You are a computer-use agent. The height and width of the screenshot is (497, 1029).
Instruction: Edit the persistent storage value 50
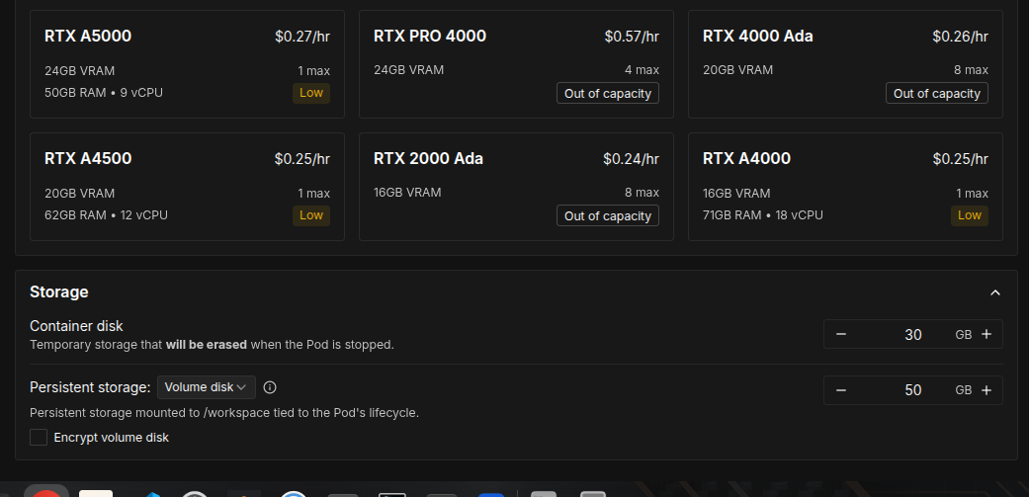[912, 390]
